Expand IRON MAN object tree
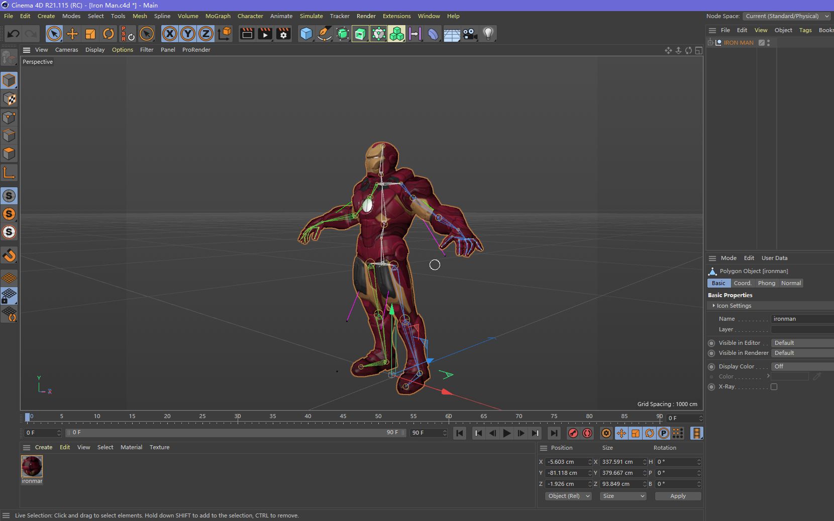Viewport: 834px width, 521px height. [x=710, y=43]
